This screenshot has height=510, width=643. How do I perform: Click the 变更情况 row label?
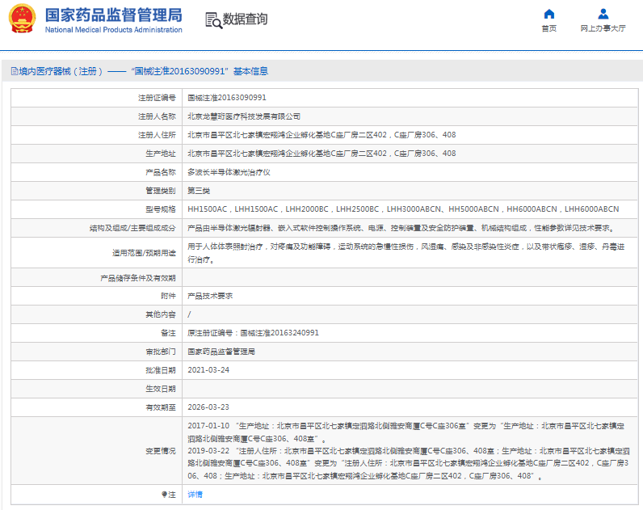pos(160,451)
